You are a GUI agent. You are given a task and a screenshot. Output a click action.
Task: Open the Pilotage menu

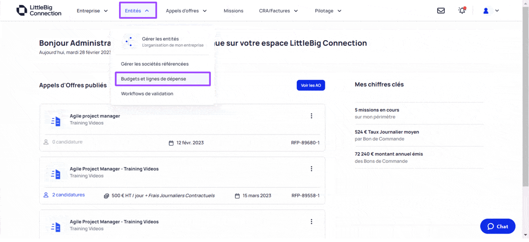pos(328,11)
